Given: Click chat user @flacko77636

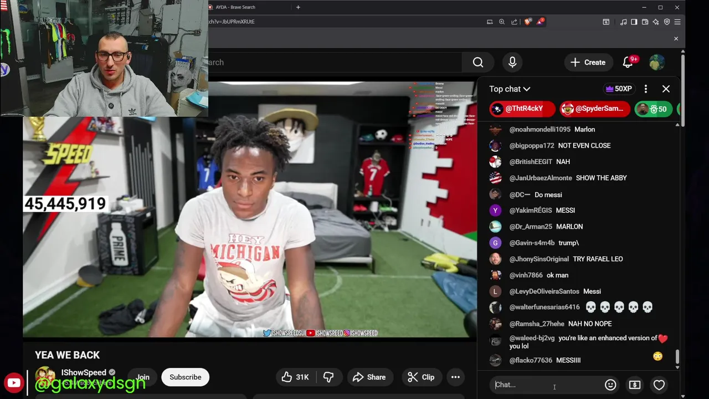Looking at the screenshot, I should (x=531, y=360).
